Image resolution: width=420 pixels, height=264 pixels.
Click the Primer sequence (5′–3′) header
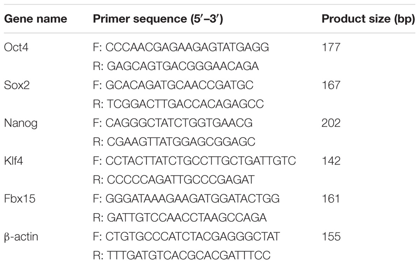point(158,19)
